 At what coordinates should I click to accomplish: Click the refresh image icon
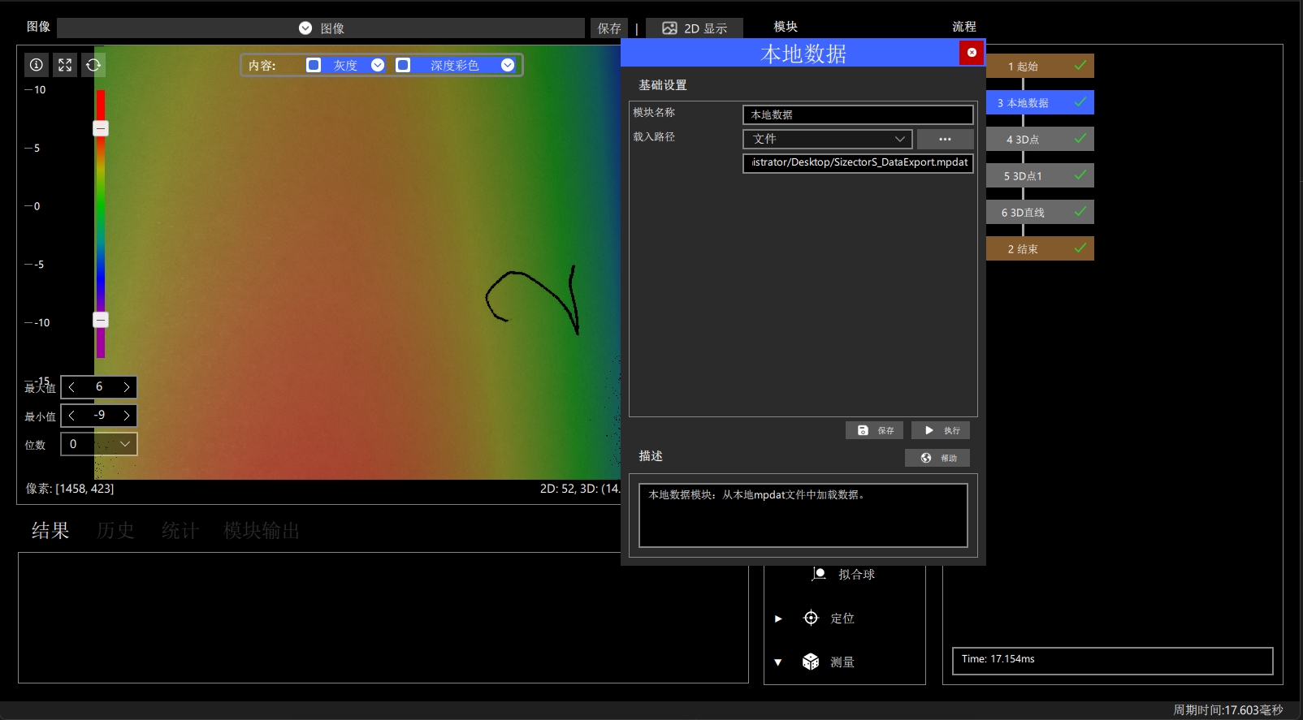93,65
